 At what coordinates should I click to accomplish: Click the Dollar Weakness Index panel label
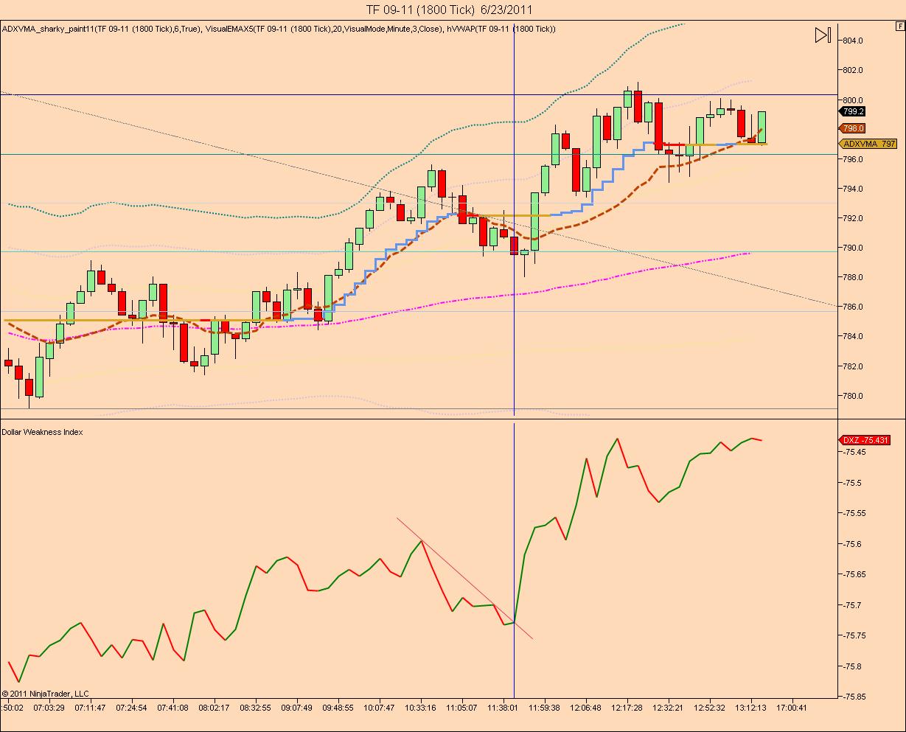point(42,432)
